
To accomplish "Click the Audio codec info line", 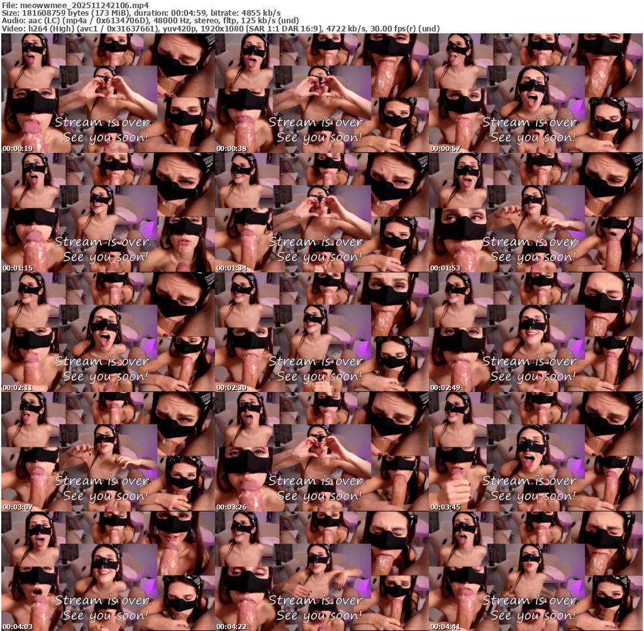I will [x=150, y=20].
